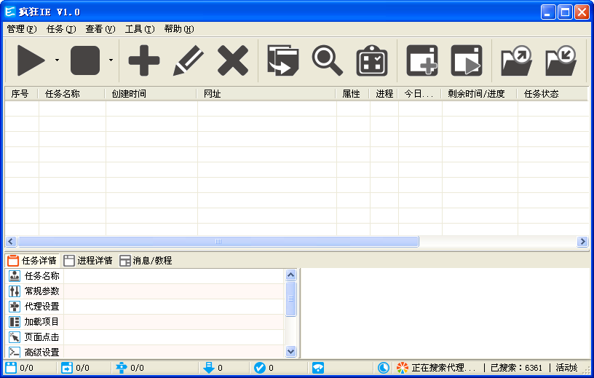The height and width of the screenshot is (378, 594).
Task: Switch to the 消息/教程 tab
Action: coord(146,261)
